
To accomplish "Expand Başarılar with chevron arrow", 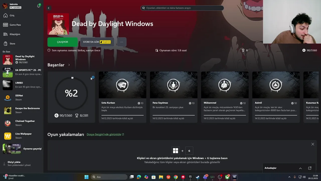I will (69, 65).
